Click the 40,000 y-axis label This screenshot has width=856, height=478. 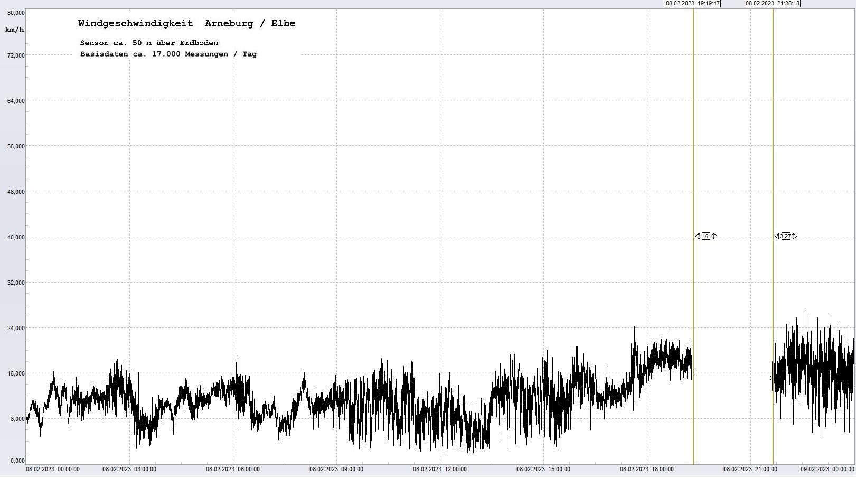pyautogui.click(x=16, y=237)
